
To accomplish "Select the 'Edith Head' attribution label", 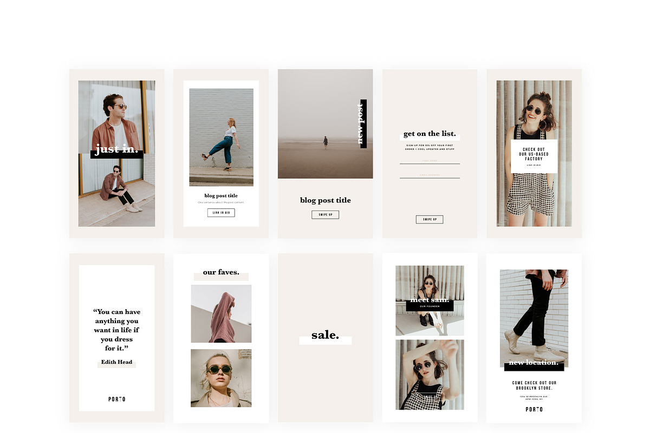I will tap(116, 362).
